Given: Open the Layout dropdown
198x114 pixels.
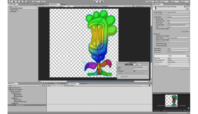Looking at the screenshot, I should coord(184,2).
